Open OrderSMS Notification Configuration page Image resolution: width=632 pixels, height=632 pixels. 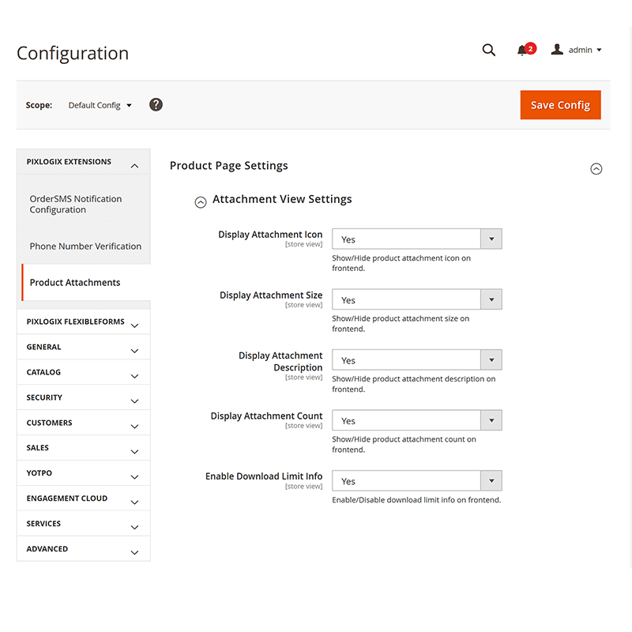[x=76, y=205]
